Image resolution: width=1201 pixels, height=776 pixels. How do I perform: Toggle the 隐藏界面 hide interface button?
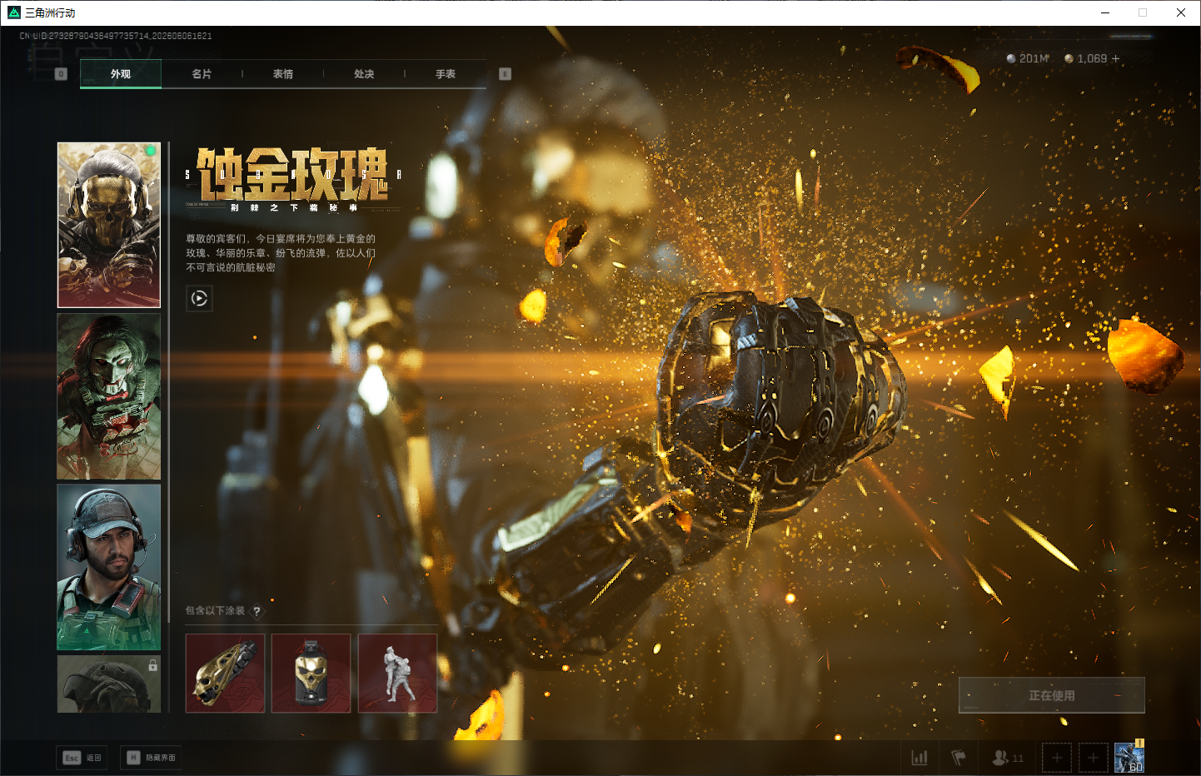(x=151, y=758)
